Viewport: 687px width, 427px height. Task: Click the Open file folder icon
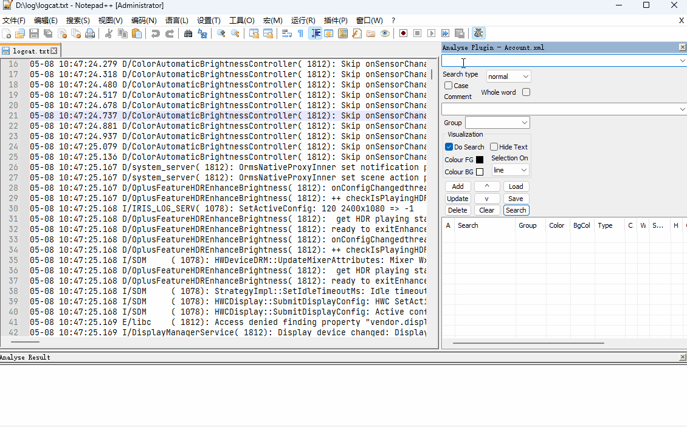click(20, 33)
